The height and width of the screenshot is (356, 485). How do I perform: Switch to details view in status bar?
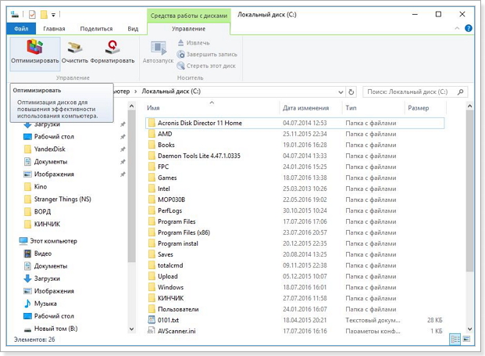455,340
